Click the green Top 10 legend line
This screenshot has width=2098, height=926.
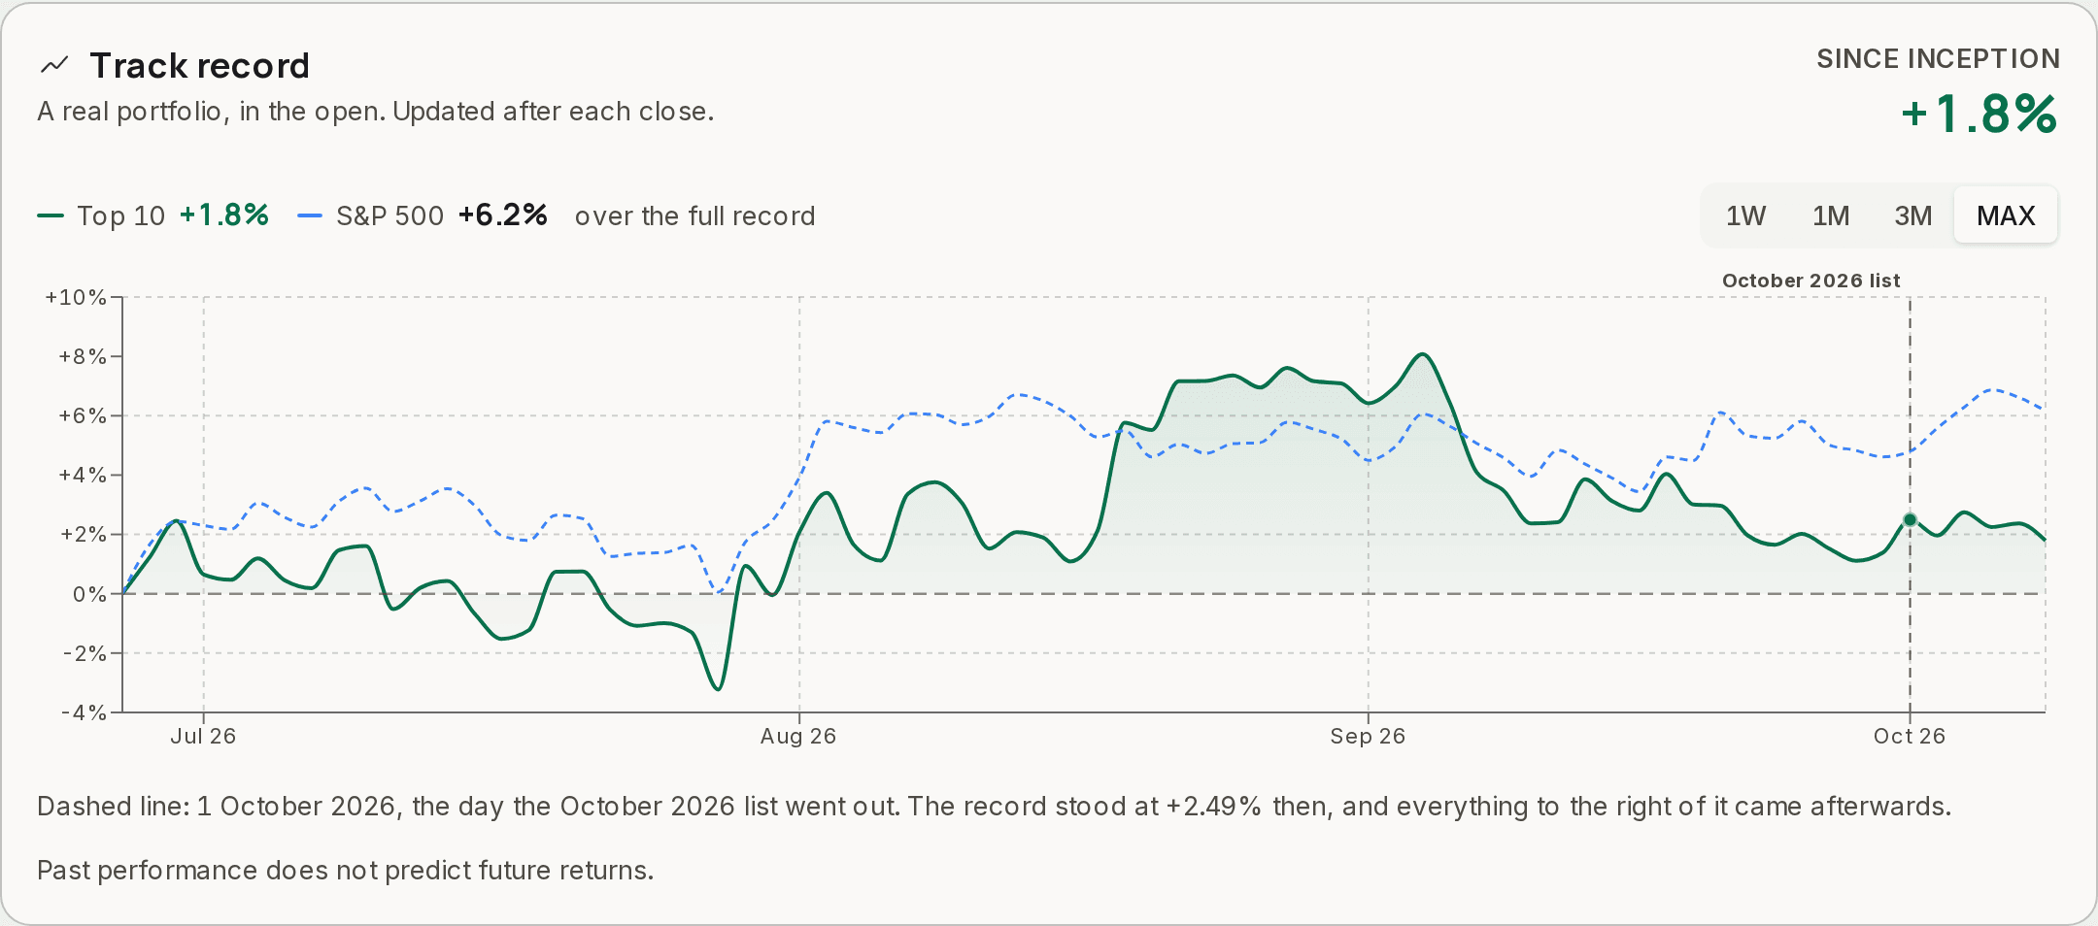51,215
